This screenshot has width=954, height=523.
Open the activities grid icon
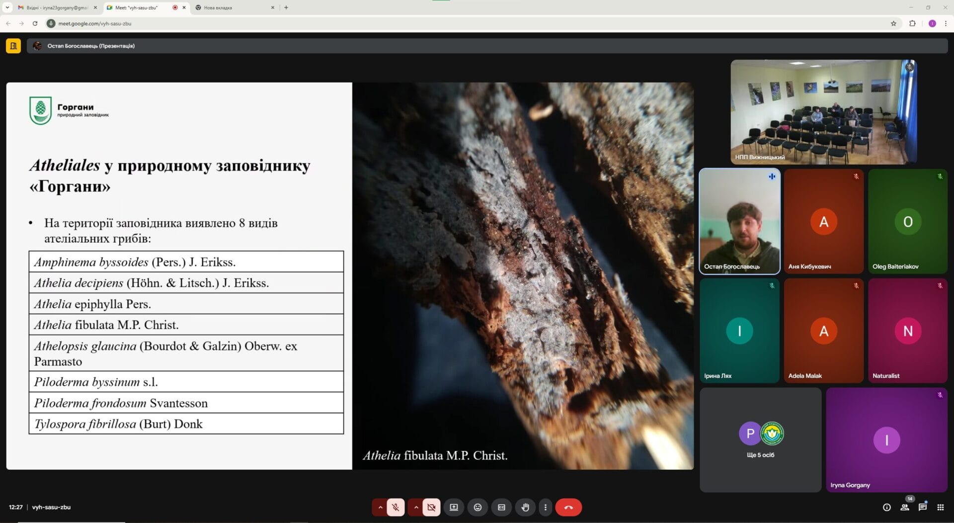(x=940, y=507)
